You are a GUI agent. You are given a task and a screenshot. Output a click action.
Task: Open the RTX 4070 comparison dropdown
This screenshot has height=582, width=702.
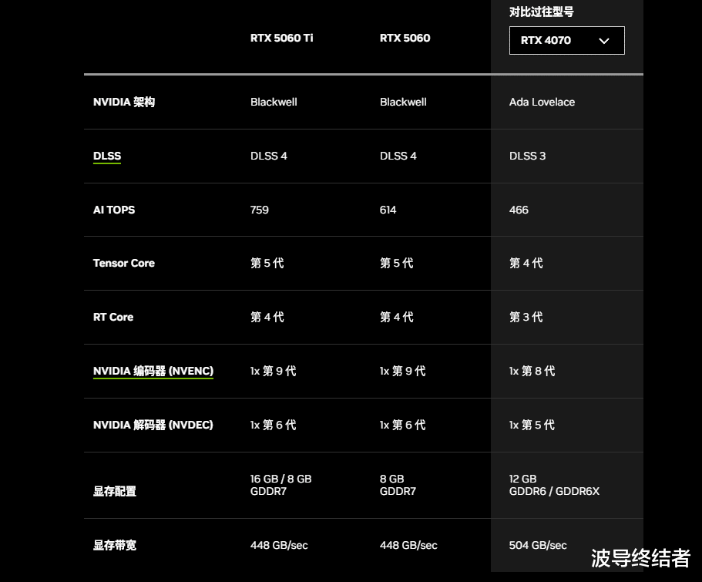(567, 40)
